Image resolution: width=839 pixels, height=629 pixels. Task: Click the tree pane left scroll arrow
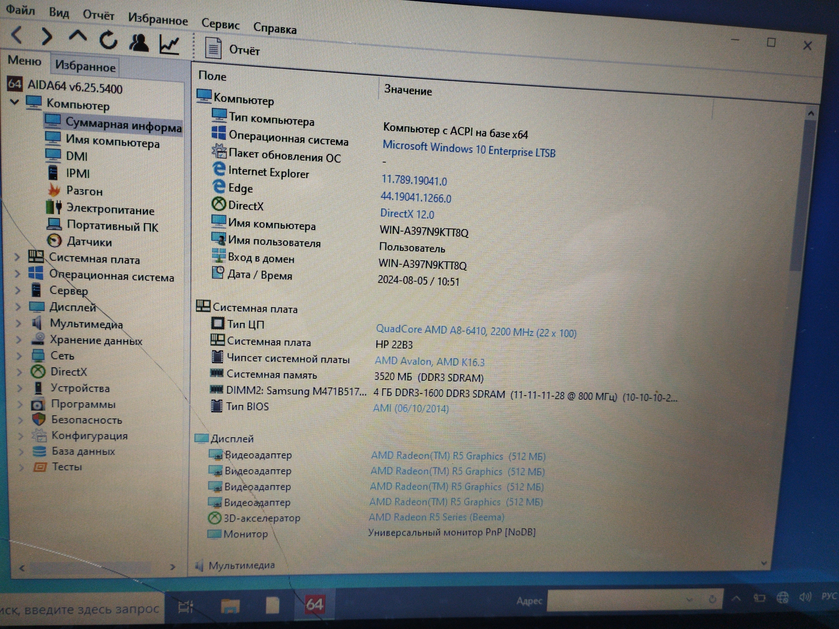(22, 568)
